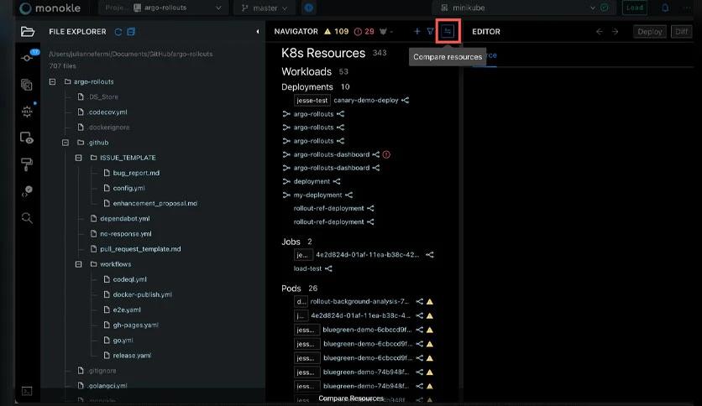Open enhancement_proposal.md file

point(155,204)
